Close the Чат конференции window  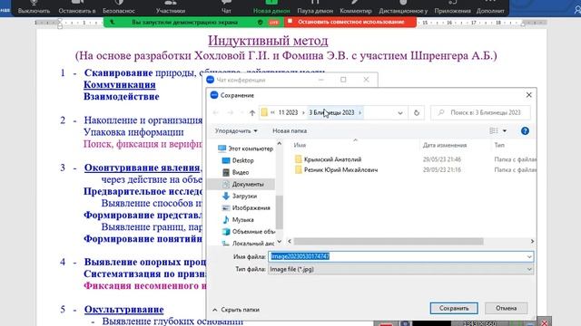(366, 80)
